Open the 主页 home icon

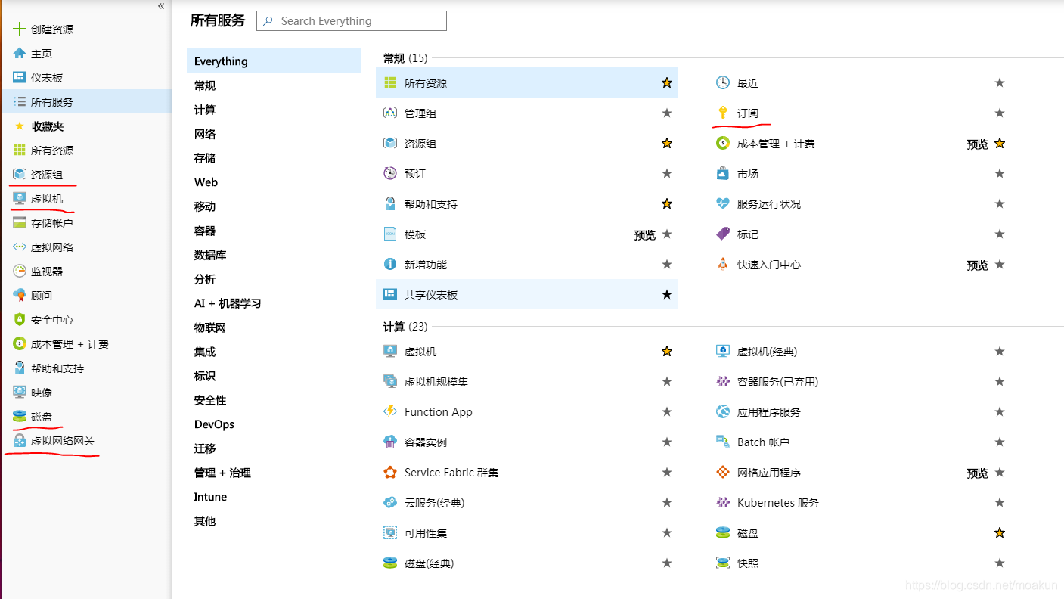click(20, 54)
